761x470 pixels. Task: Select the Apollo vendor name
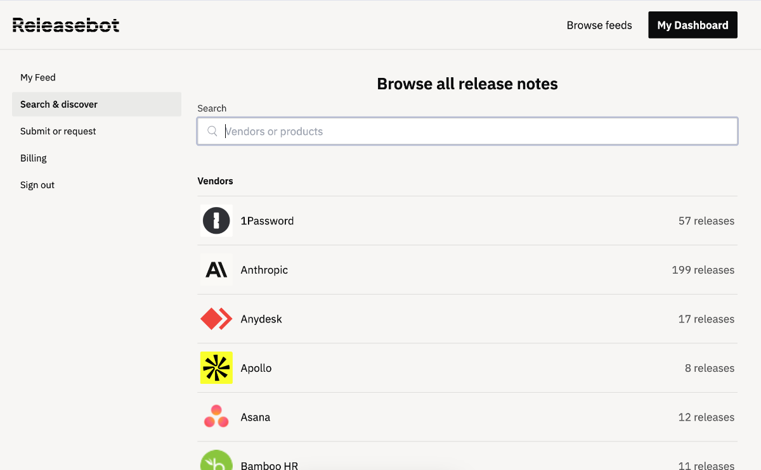[256, 368]
